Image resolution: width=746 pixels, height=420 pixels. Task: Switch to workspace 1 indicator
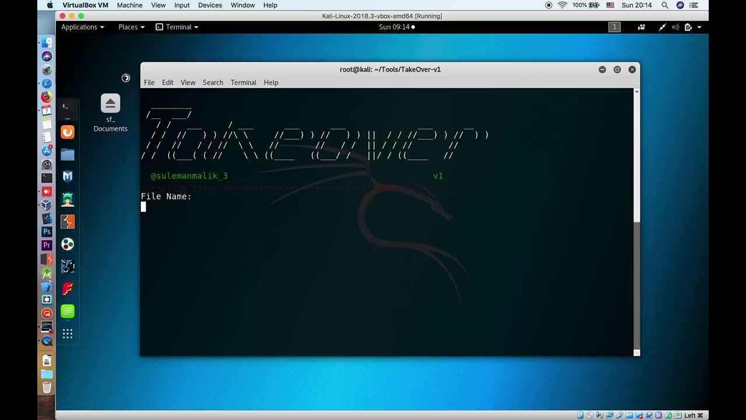614,27
